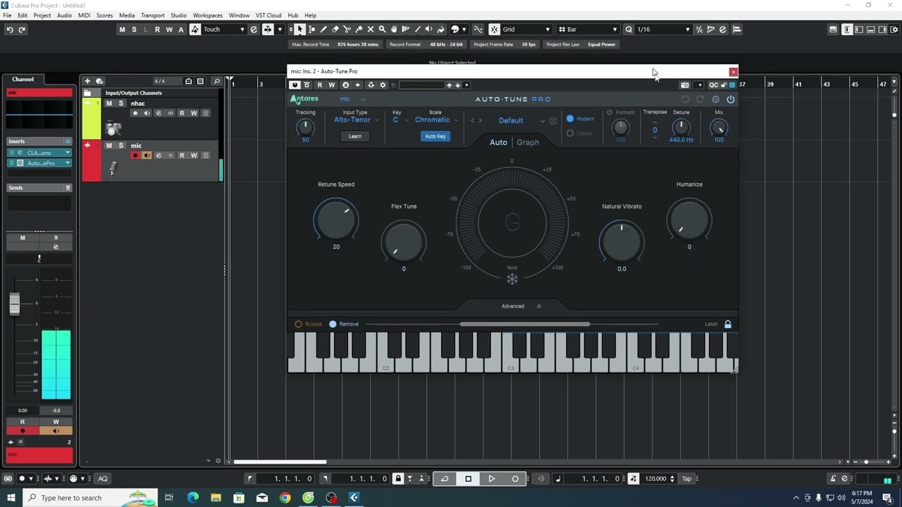Toggle Auto-Tune plugin power button
The image size is (902, 507).
coord(731,99)
